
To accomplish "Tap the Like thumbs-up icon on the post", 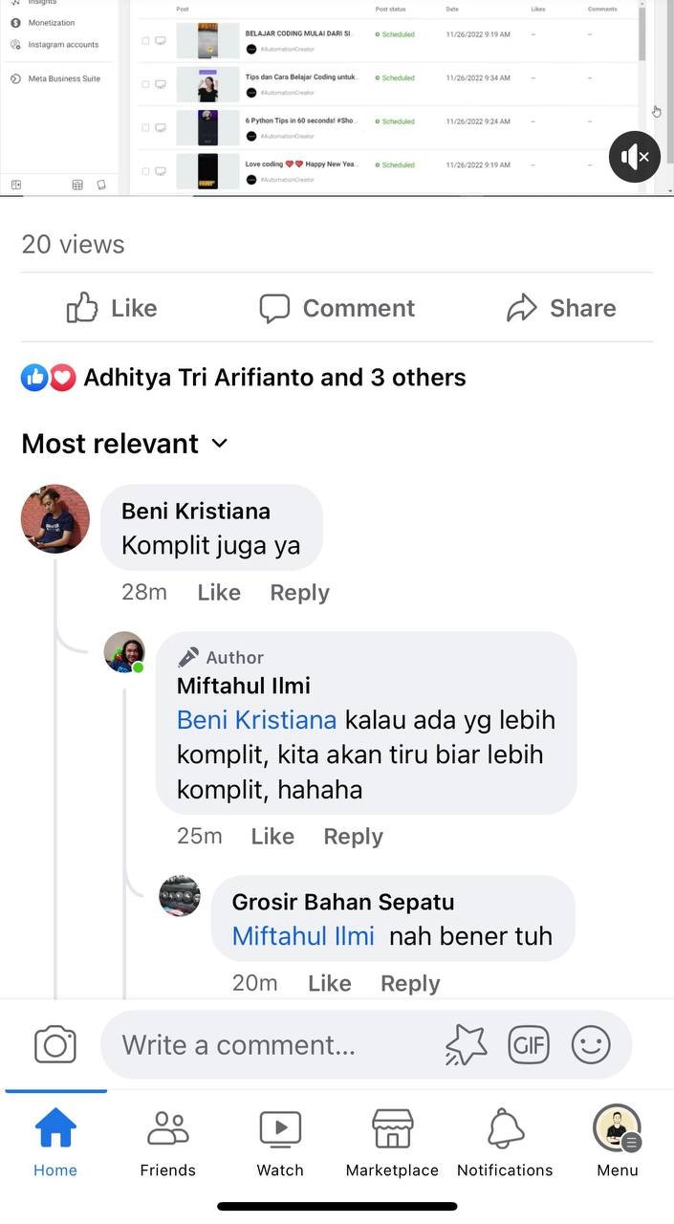I will [82, 308].
